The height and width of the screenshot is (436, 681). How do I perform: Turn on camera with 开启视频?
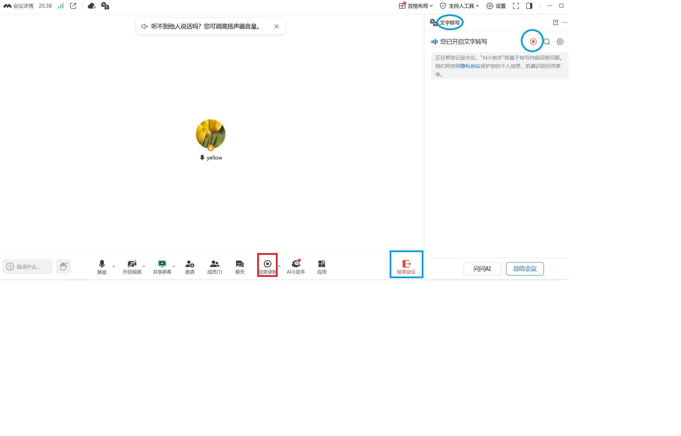pos(132,267)
